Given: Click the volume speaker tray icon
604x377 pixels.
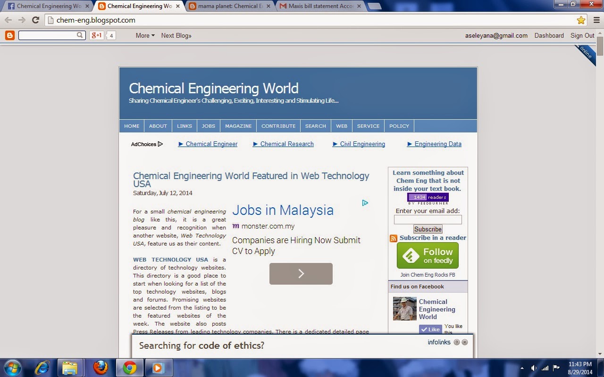Looking at the screenshot, I should [534, 368].
